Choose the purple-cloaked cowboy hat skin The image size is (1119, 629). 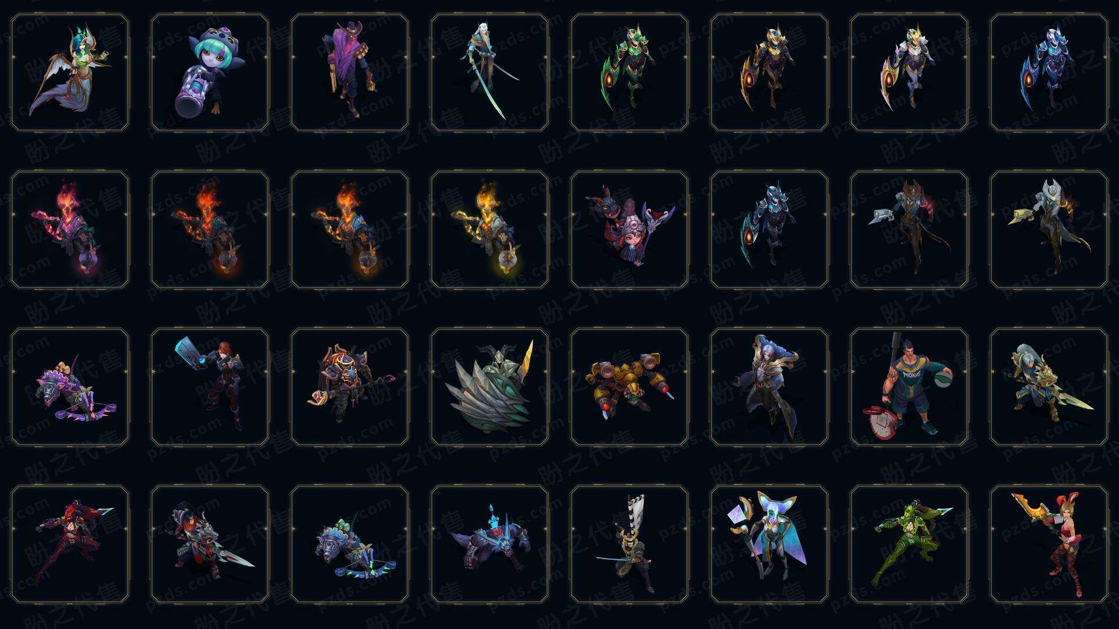click(x=350, y=73)
